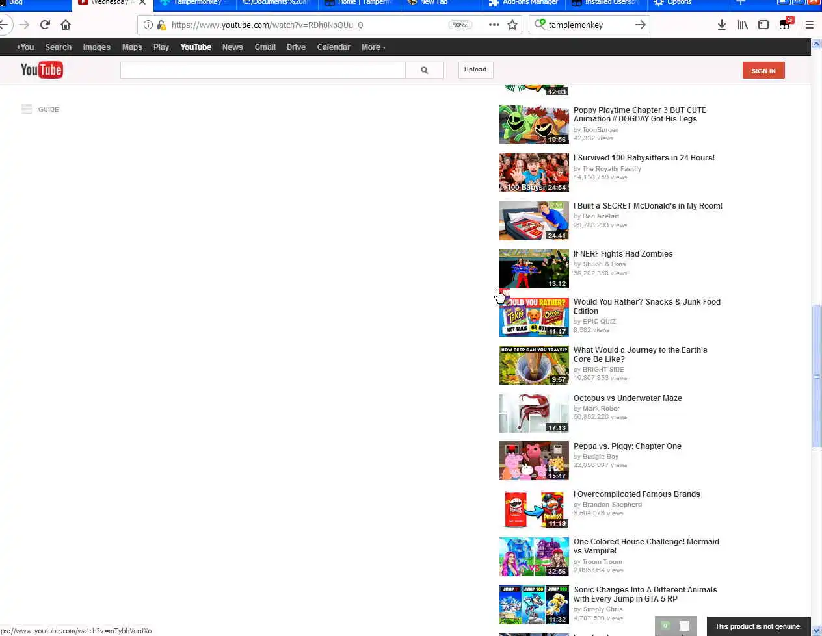The image size is (822, 636).
Task: Click the page scrollbar down arrow
Action: [x=816, y=630]
